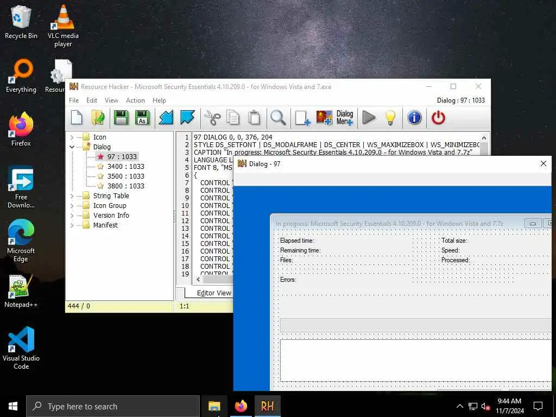Click the scissors Cut icon
The width and height of the screenshot is (556, 417).
pyautogui.click(x=212, y=118)
